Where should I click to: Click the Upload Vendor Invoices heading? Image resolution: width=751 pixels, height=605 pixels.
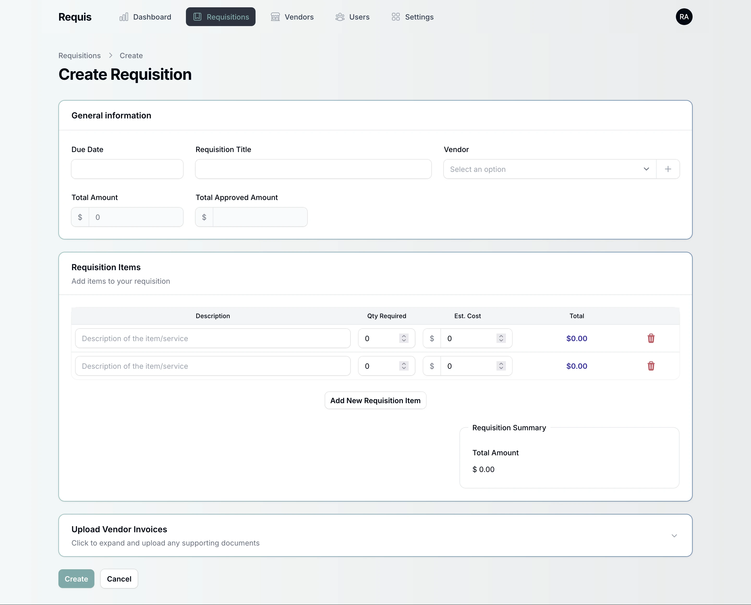point(119,529)
